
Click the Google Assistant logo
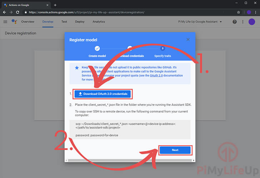point(14,21)
